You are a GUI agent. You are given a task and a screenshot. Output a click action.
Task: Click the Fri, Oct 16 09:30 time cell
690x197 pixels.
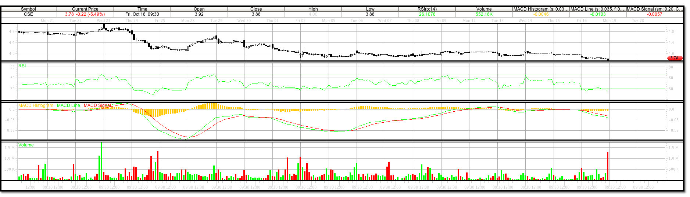[x=142, y=14]
